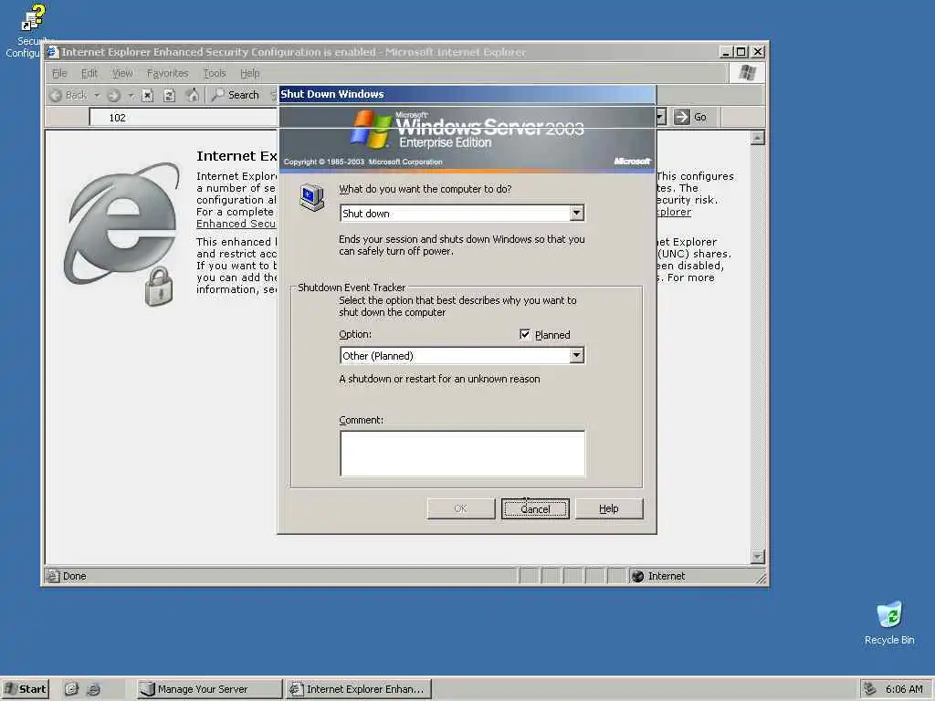Click the Security Configuration desktop shortcut icon
The image size is (935, 701).
[32, 18]
